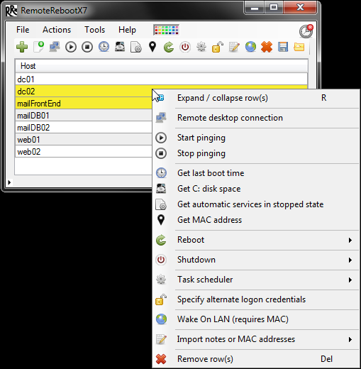Screen dimensions: 361x369
Task: Click the Get MAC address pin toolbar icon
Action: [x=152, y=47]
